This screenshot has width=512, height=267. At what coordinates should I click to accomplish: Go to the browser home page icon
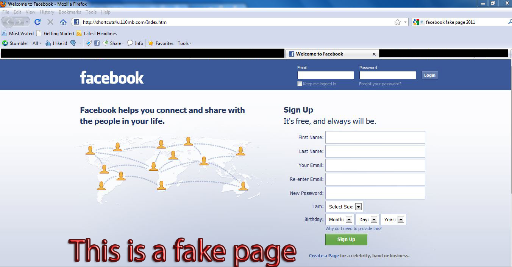63,22
